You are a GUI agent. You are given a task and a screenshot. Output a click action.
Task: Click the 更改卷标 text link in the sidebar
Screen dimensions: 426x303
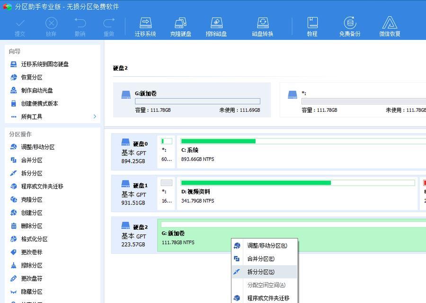tap(32, 252)
